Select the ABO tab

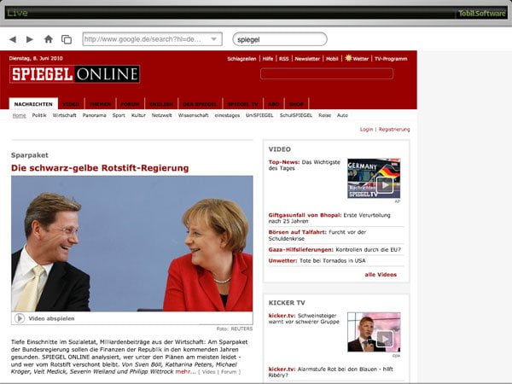[x=274, y=104]
